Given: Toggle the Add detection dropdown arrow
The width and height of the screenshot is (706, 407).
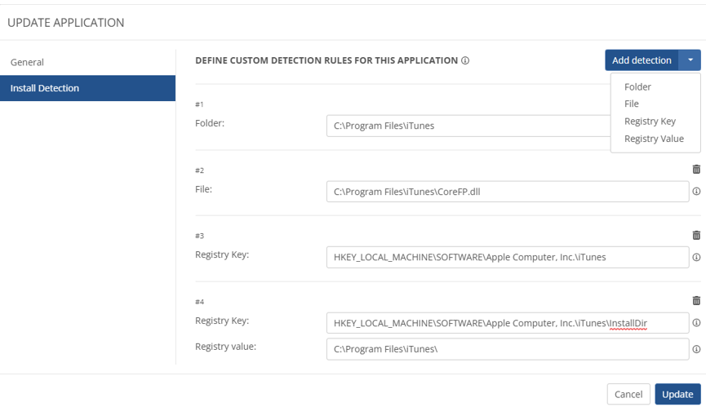Looking at the screenshot, I should tap(690, 60).
